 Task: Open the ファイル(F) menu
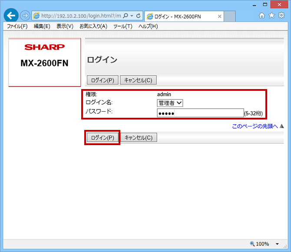[x=17, y=26]
